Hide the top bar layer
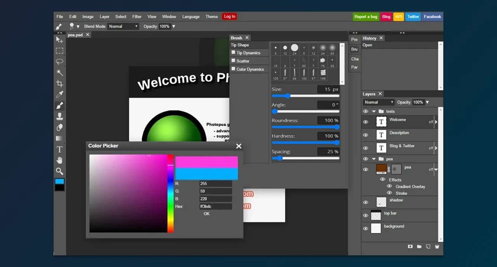This screenshot has height=267, width=497. (x=365, y=215)
